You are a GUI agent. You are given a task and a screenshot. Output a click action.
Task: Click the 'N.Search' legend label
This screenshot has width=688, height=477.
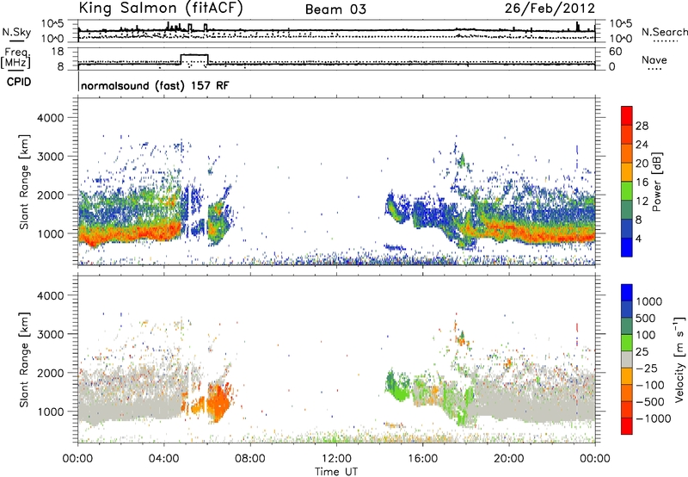[664, 32]
